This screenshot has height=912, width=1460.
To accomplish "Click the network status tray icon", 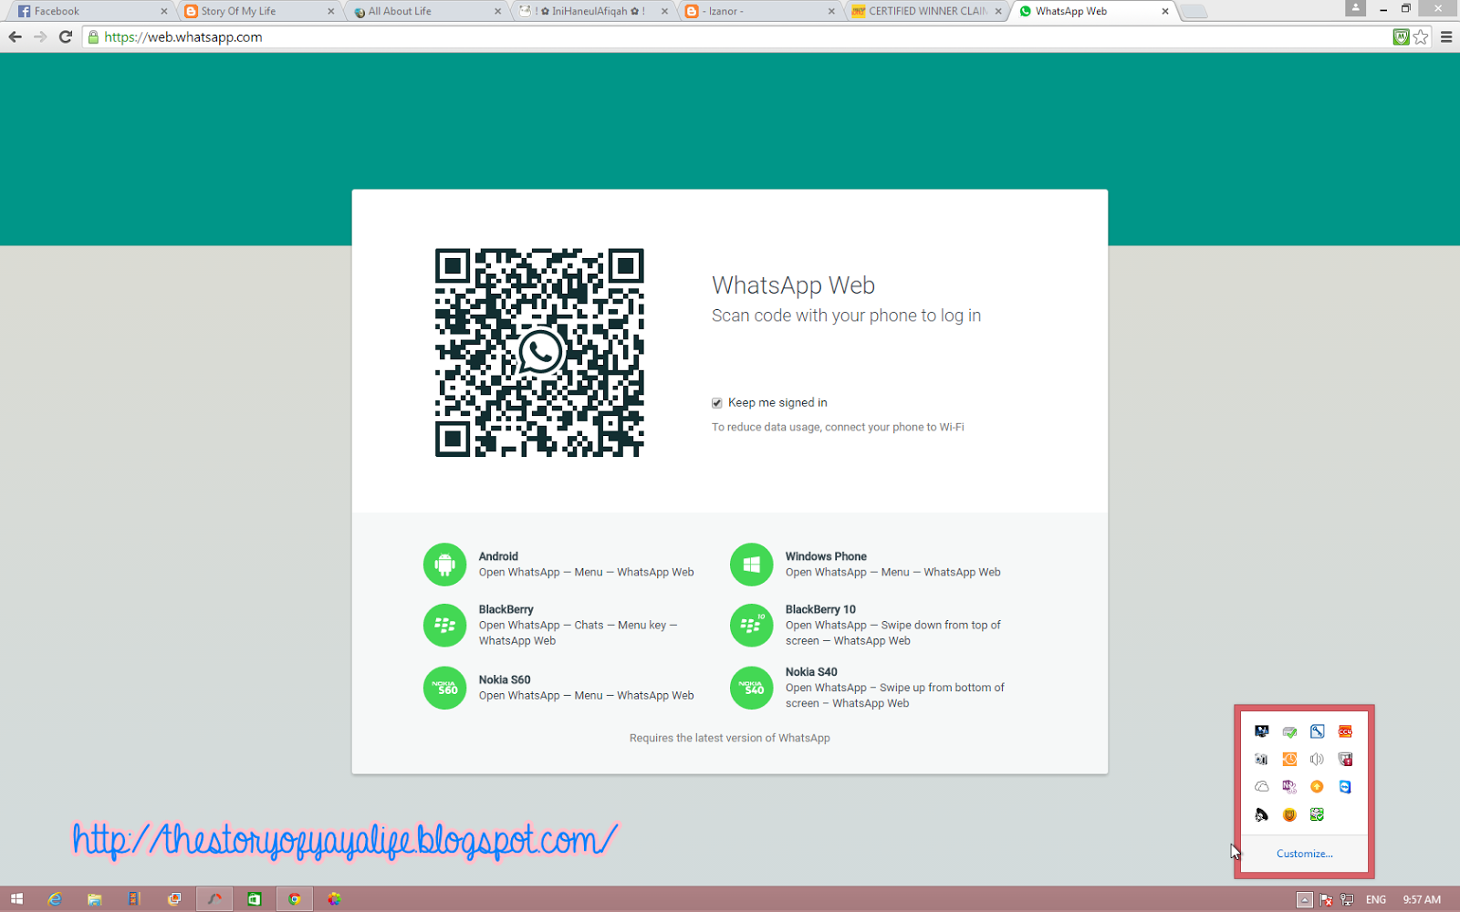I will click(1347, 900).
